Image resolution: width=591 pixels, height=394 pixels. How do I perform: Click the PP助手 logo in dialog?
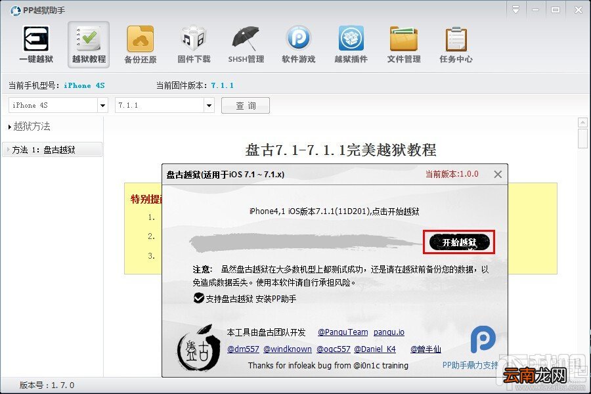483,339
